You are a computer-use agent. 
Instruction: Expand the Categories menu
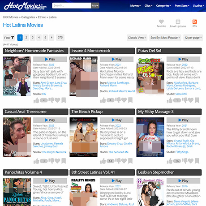pyautogui.click(x=163, y=6)
